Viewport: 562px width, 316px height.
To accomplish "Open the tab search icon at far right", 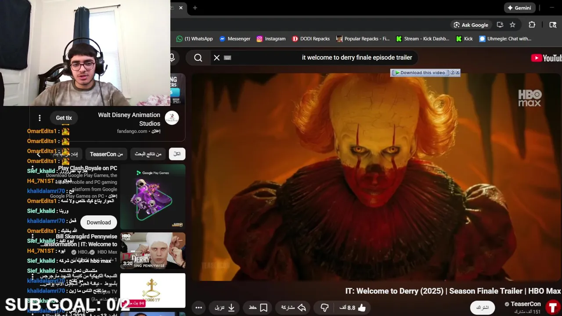I will click(x=553, y=25).
